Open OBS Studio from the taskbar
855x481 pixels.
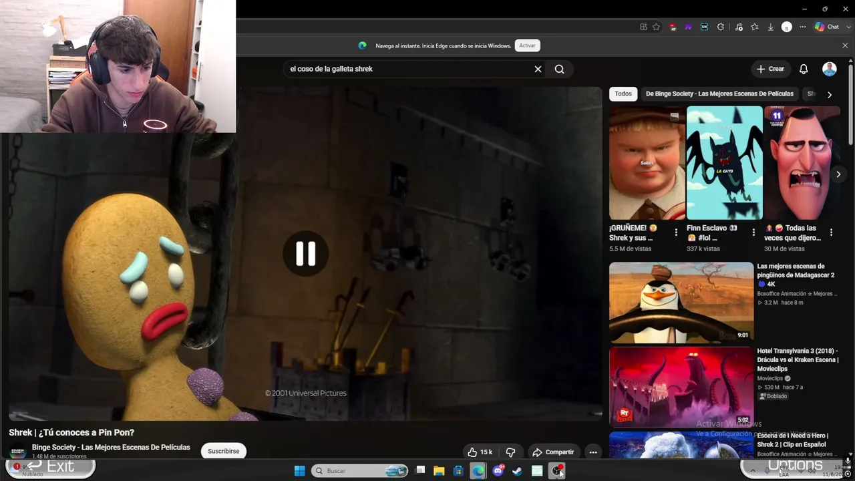(556, 471)
